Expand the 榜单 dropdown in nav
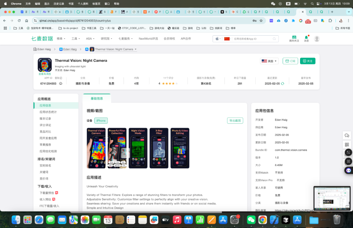Viewport: 353px width, 228px height. coord(61,39)
